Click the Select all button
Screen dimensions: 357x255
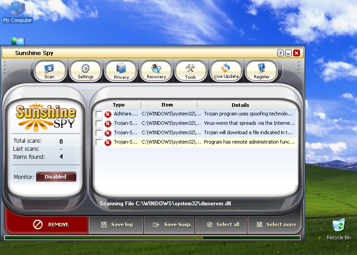tap(221, 225)
